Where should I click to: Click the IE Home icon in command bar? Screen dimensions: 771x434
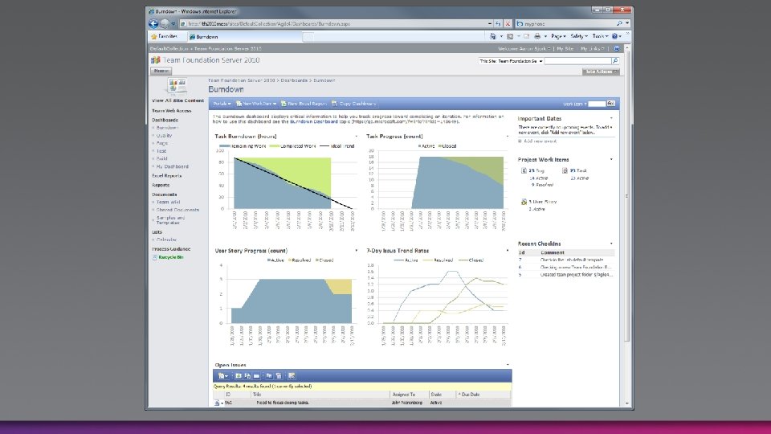pos(492,36)
